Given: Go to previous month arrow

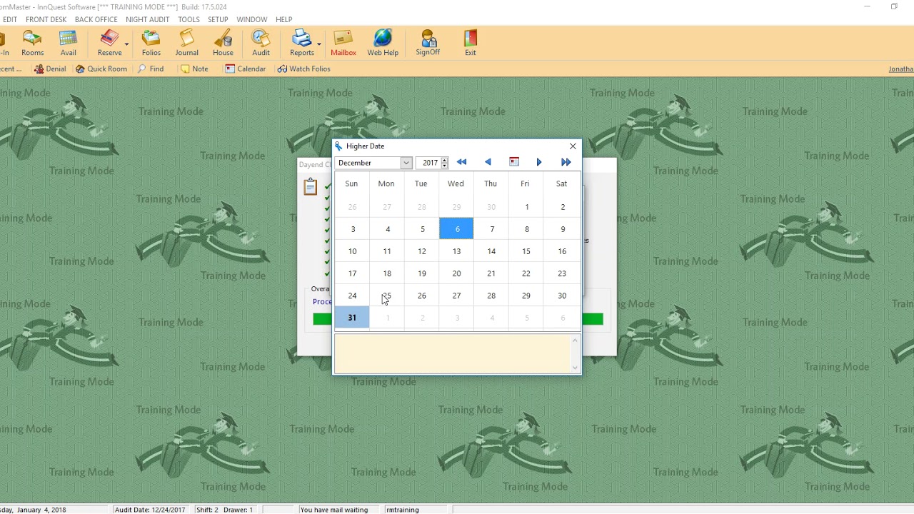Looking at the screenshot, I should point(488,162).
